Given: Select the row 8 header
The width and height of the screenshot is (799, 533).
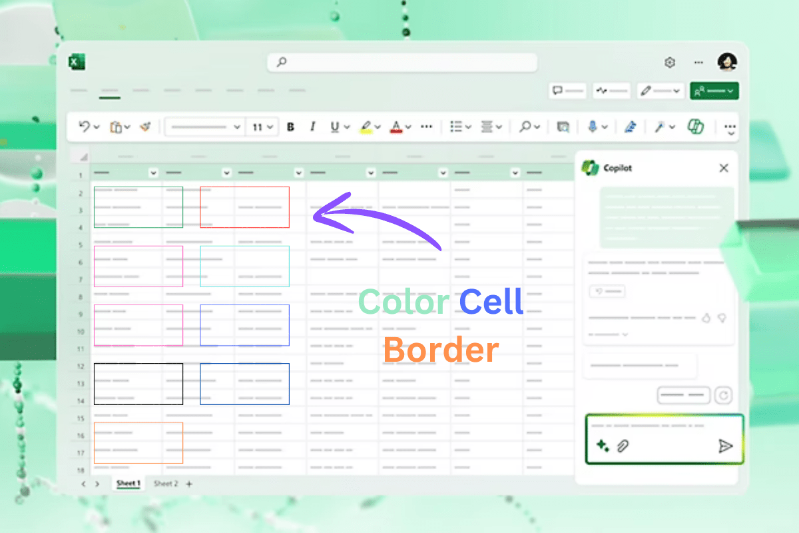Looking at the screenshot, I should [x=80, y=296].
